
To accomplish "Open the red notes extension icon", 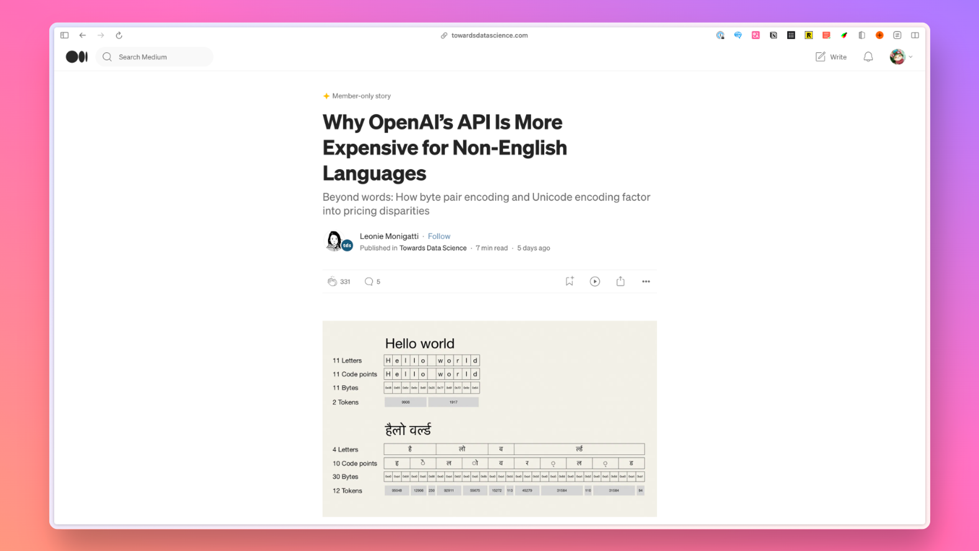I will coord(826,35).
